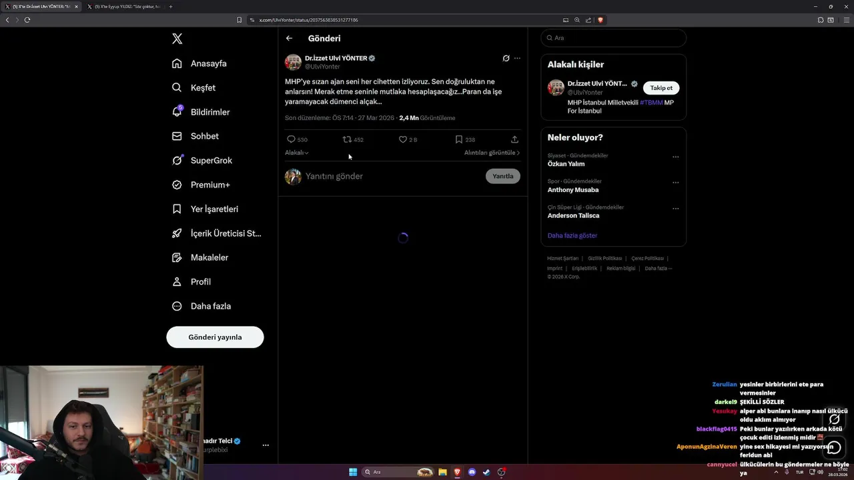Screen dimensions: 854x480
Task: Open Discord from the taskbar
Action: [472, 472]
